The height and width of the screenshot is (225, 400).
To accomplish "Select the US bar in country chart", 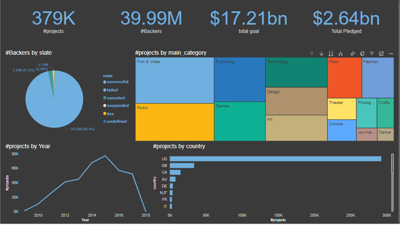I will (x=275, y=159).
